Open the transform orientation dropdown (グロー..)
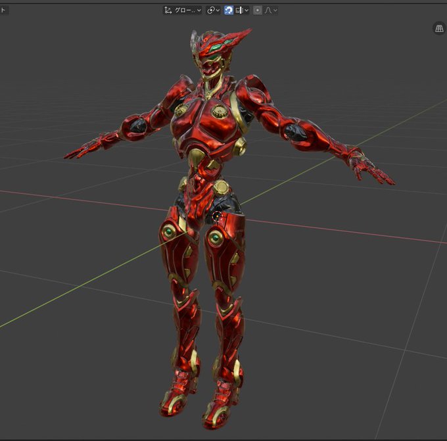Image resolution: width=447 pixels, height=441 pixels. 183,11
